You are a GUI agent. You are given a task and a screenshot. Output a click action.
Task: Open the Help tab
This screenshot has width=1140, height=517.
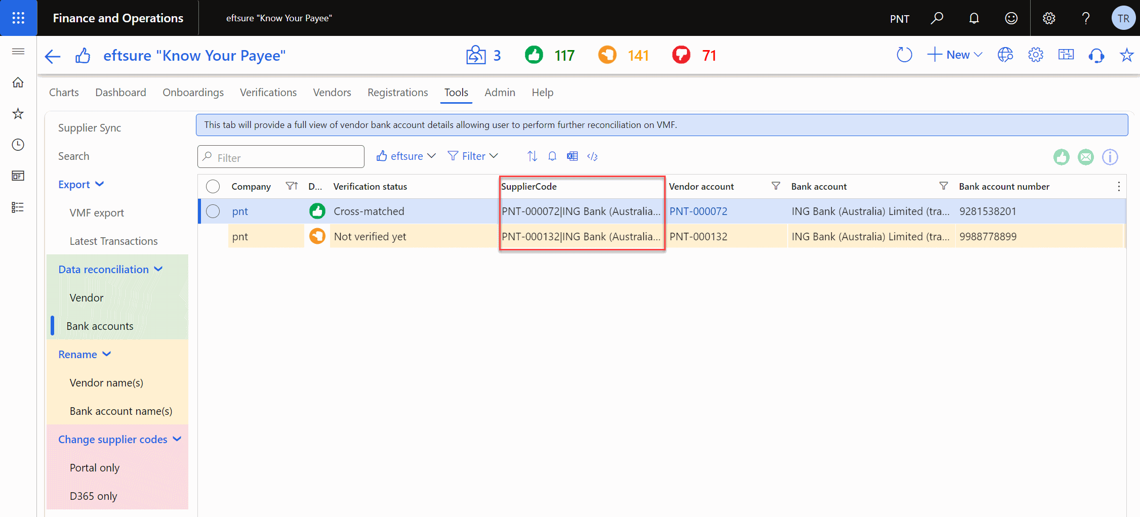(x=542, y=93)
